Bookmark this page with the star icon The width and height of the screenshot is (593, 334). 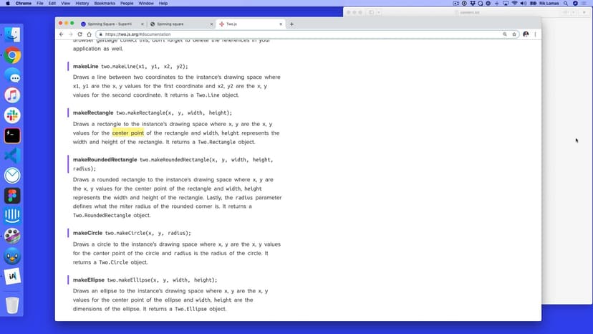click(x=515, y=34)
